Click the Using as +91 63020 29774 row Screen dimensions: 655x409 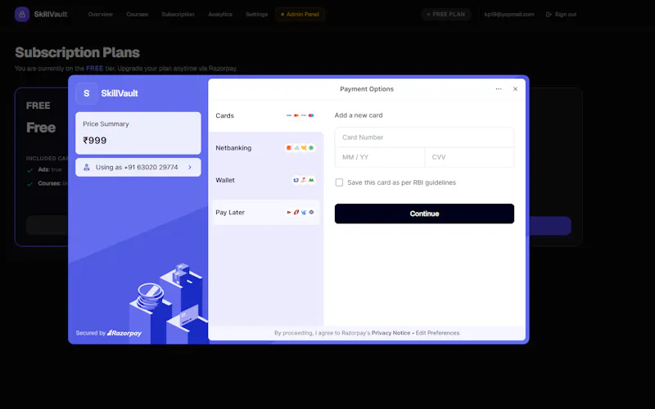[x=138, y=168]
